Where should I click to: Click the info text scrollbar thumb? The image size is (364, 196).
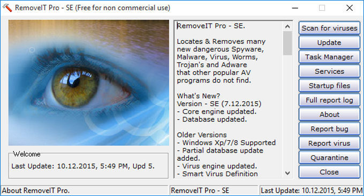287,43
